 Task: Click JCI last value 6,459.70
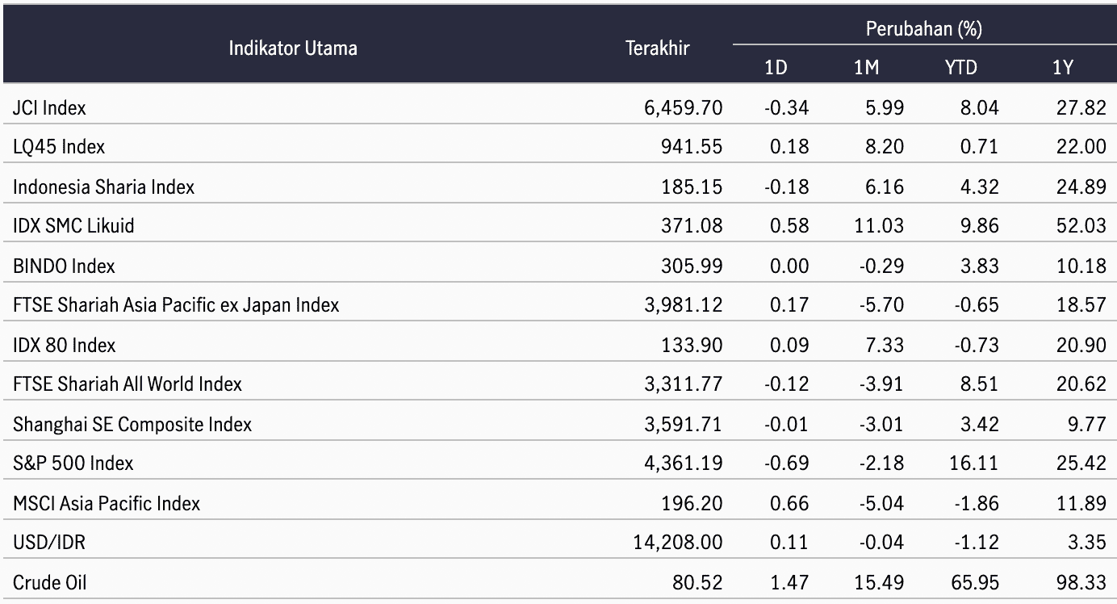pyautogui.click(x=684, y=107)
